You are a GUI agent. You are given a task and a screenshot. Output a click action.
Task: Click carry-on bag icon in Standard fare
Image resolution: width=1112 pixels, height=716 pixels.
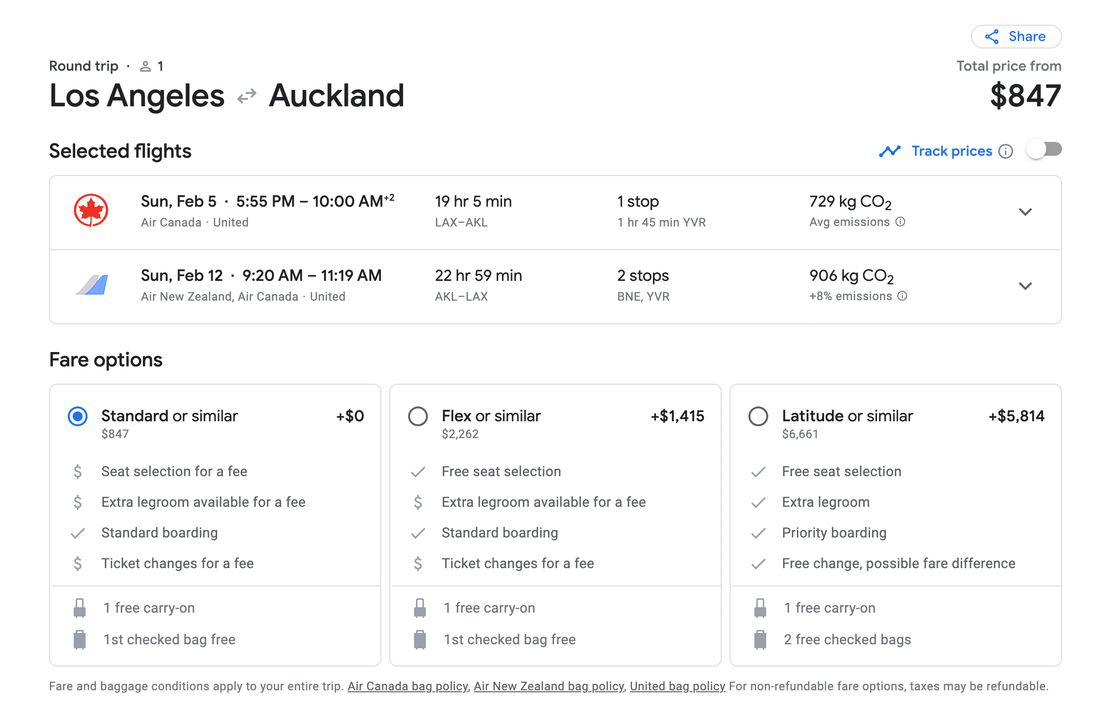[x=80, y=608]
